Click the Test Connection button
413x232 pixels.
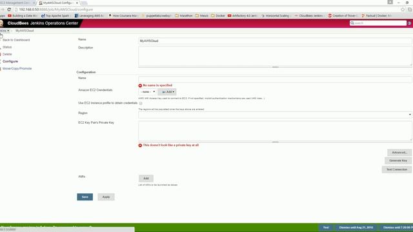pyautogui.click(x=397, y=169)
